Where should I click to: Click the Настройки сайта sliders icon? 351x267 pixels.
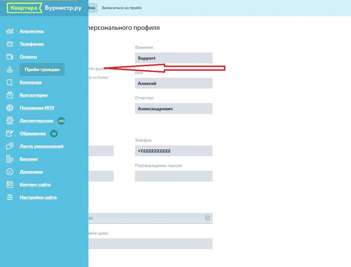[10, 197]
